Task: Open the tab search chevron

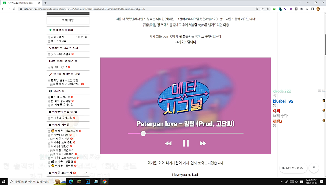Action: click(x=300, y=2)
